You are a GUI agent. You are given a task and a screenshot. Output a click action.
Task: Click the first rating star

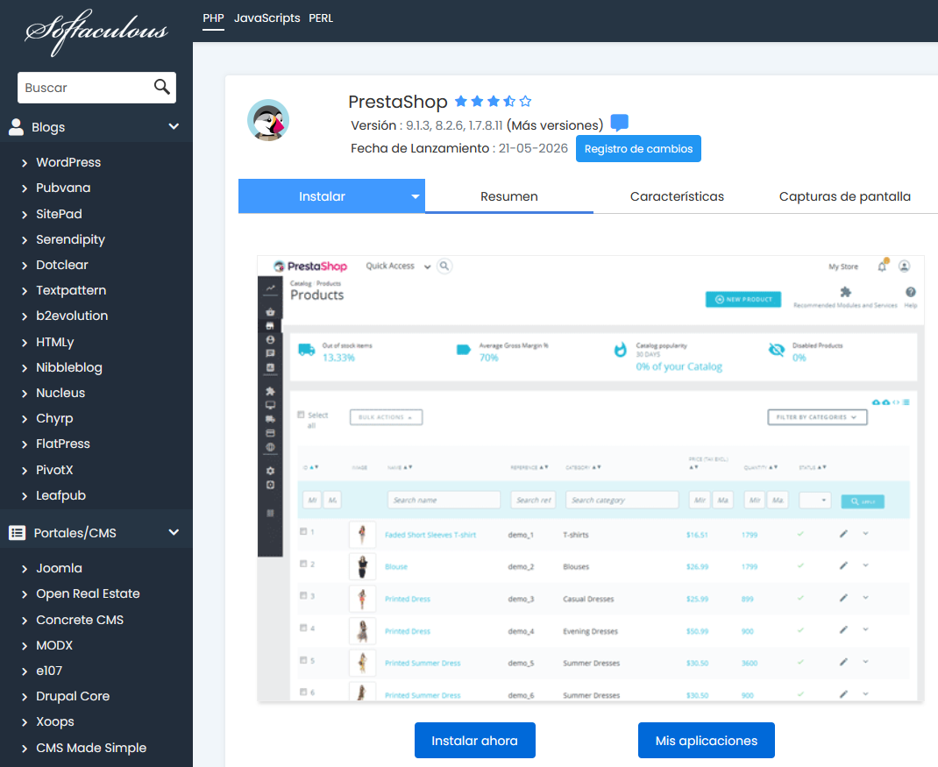tap(460, 101)
